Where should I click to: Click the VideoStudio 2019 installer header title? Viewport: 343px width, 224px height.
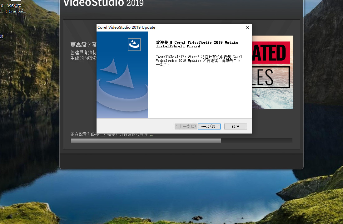click(103, 3)
